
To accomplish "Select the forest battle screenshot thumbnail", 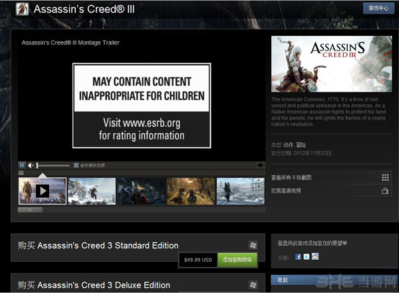I will click(191, 191).
